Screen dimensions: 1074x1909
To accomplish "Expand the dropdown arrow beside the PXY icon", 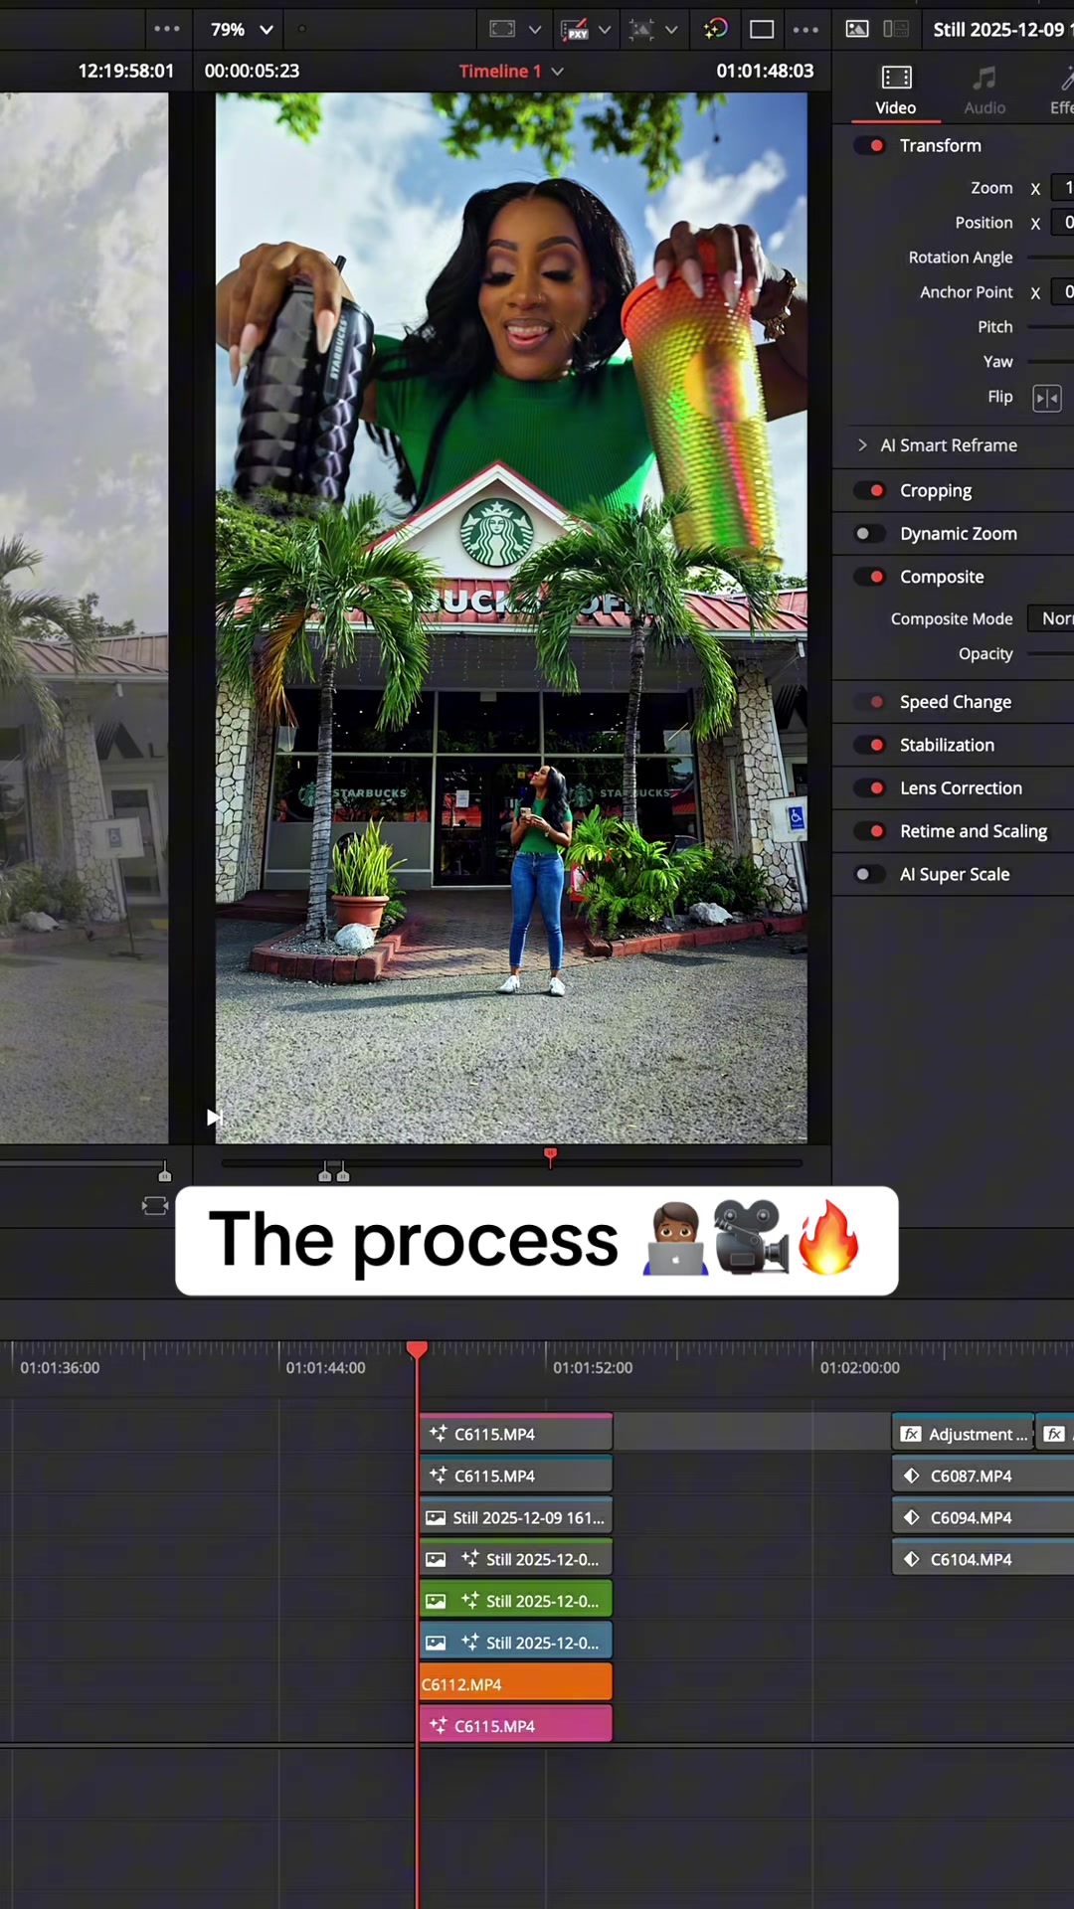I will 605,30.
